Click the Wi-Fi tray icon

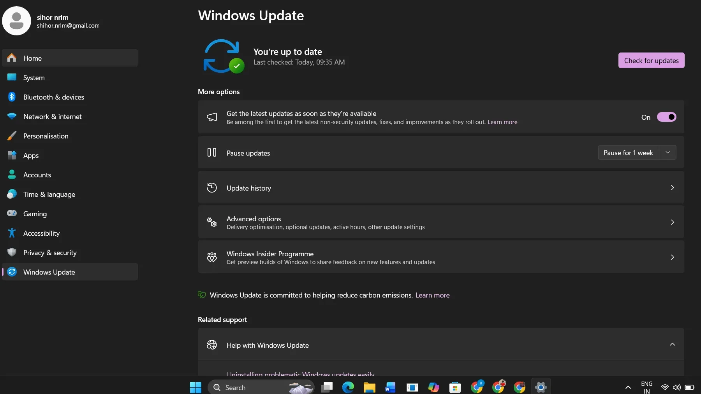(x=665, y=387)
